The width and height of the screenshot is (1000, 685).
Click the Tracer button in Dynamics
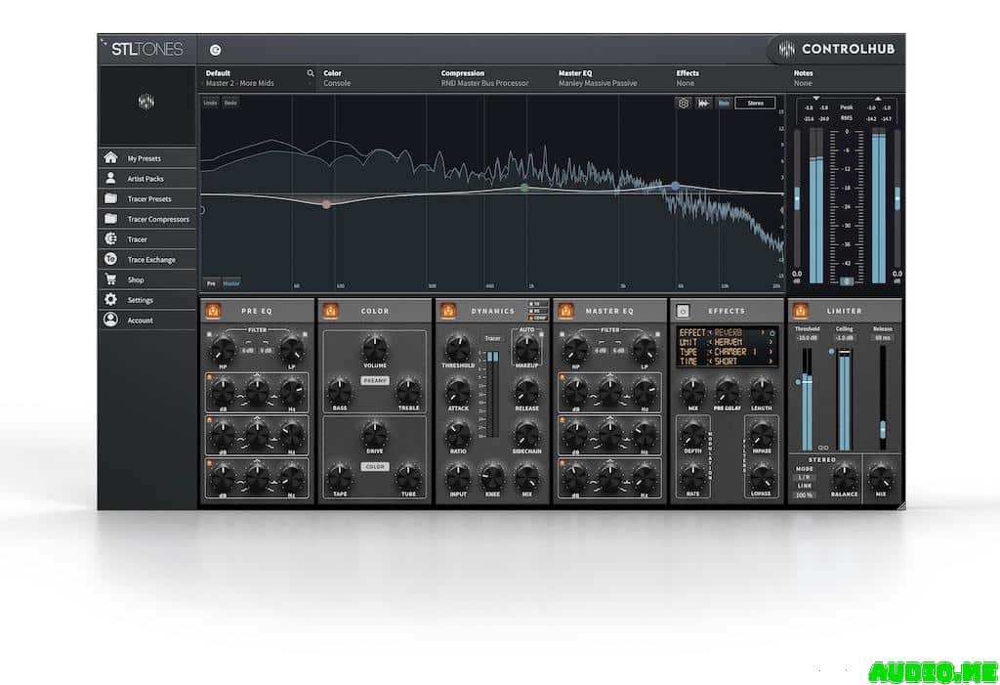pyautogui.click(x=492, y=338)
